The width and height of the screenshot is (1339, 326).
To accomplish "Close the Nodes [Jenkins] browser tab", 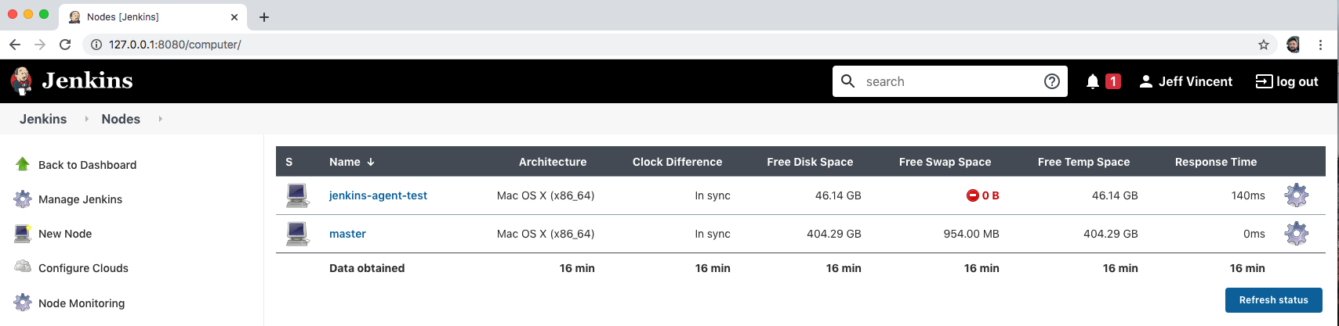I will point(234,17).
